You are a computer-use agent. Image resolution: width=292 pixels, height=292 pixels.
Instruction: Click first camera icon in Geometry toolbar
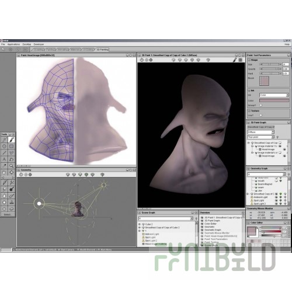coord(21,175)
